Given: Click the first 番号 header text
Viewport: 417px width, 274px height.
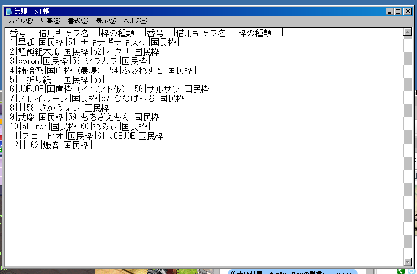Looking at the screenshot, I should tap(18, 33).
